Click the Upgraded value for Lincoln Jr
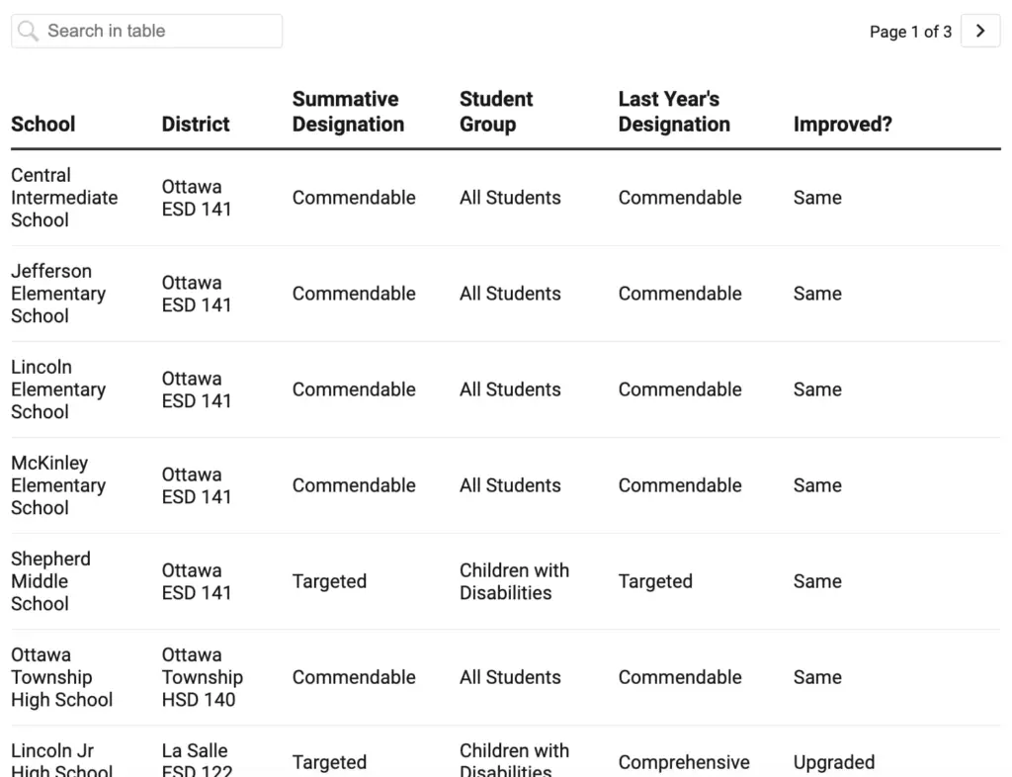1012x777 pixels. pos(833,762)
